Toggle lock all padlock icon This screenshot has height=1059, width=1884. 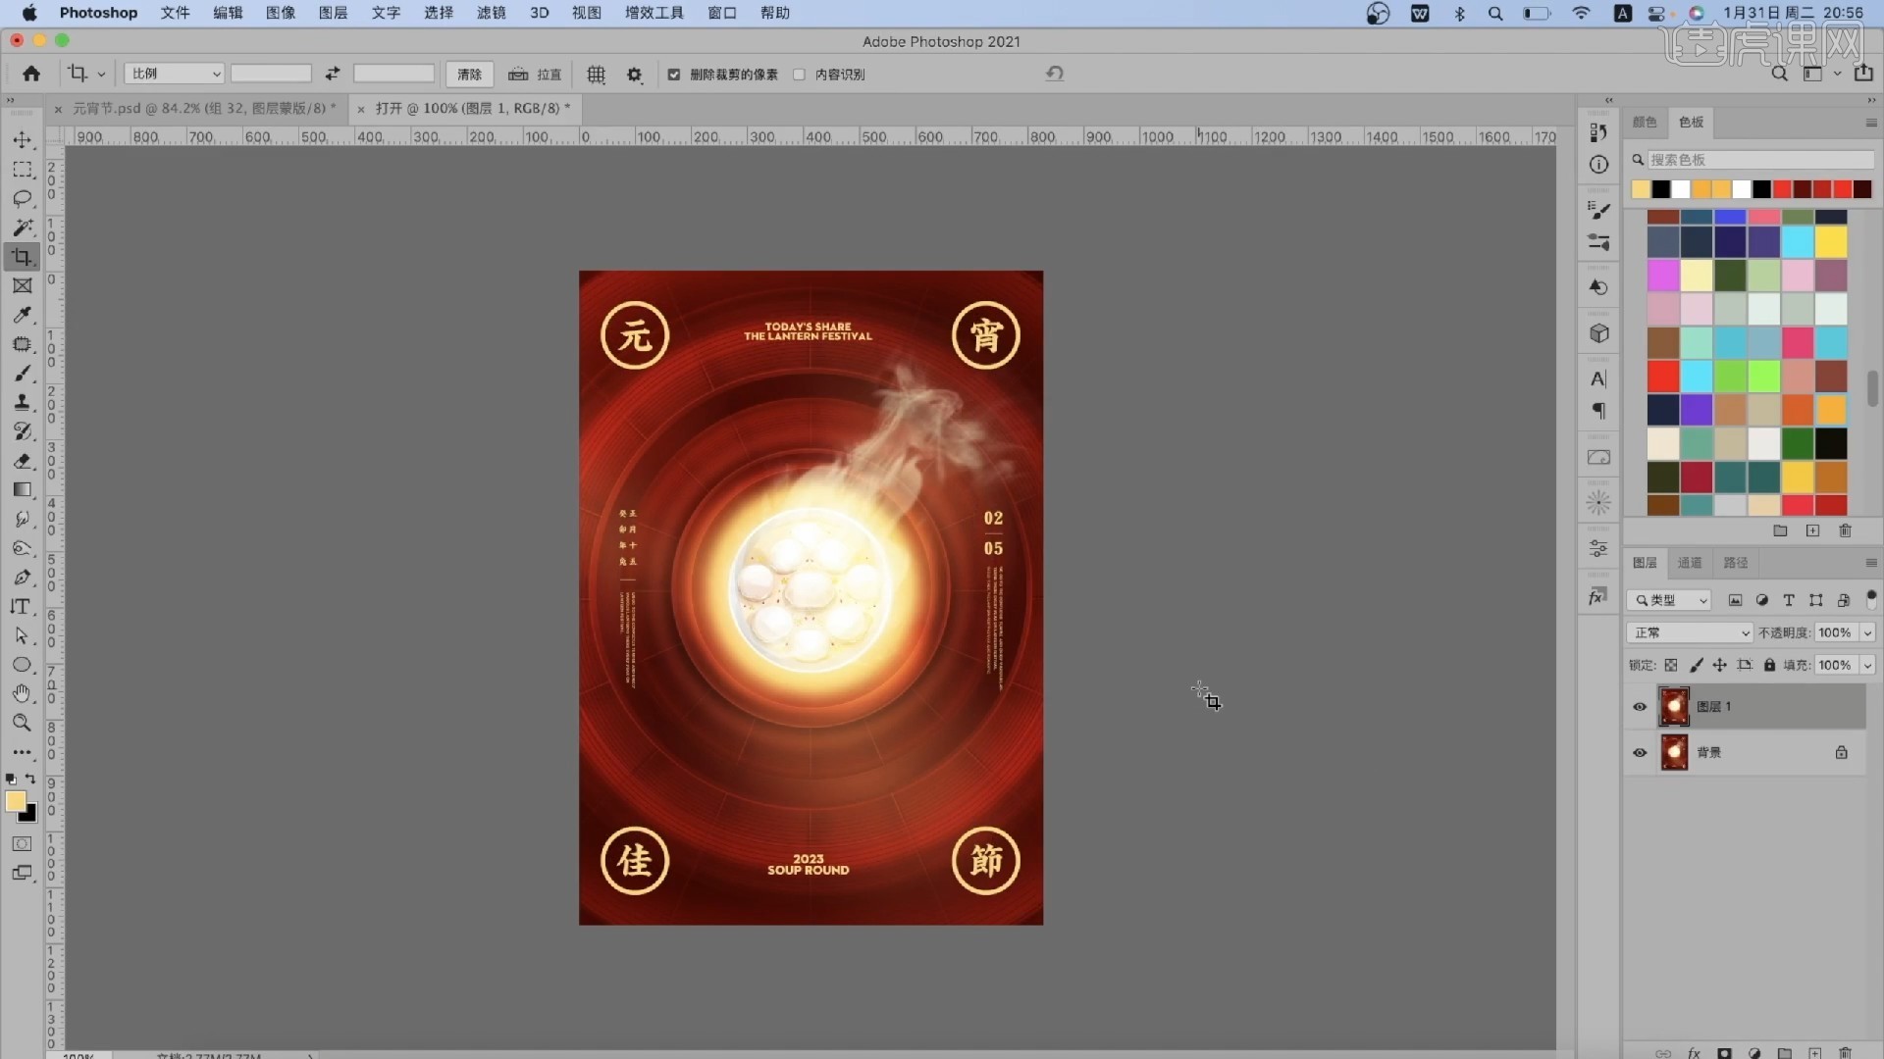[1769, 665]
